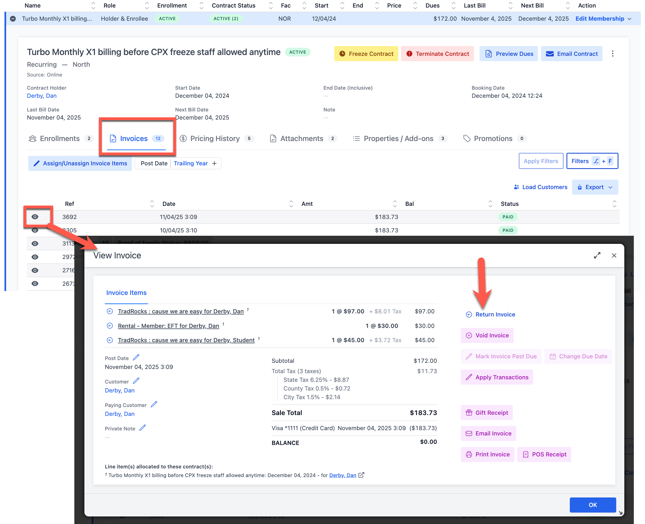Open external link icon after Derby, Dan footnote

click(x=361, y=475)
